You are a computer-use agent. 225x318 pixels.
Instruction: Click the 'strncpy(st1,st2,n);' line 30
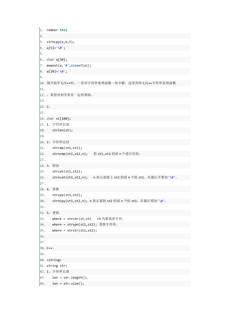(x=110, y=201)
